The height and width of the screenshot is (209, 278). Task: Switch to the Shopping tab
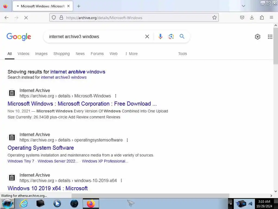(x=62, y=54)
